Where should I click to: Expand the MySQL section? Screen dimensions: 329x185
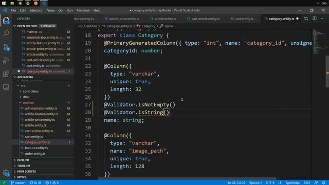tap(43, 177)
